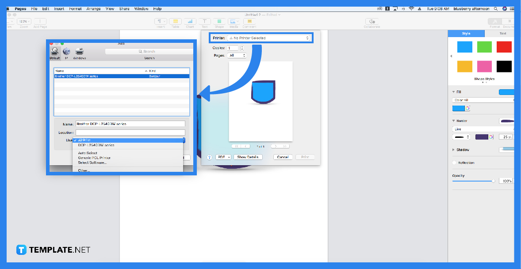Screen dimensions: 521x269
Task: Click the Show Details button
Action: tap(248, 157)
